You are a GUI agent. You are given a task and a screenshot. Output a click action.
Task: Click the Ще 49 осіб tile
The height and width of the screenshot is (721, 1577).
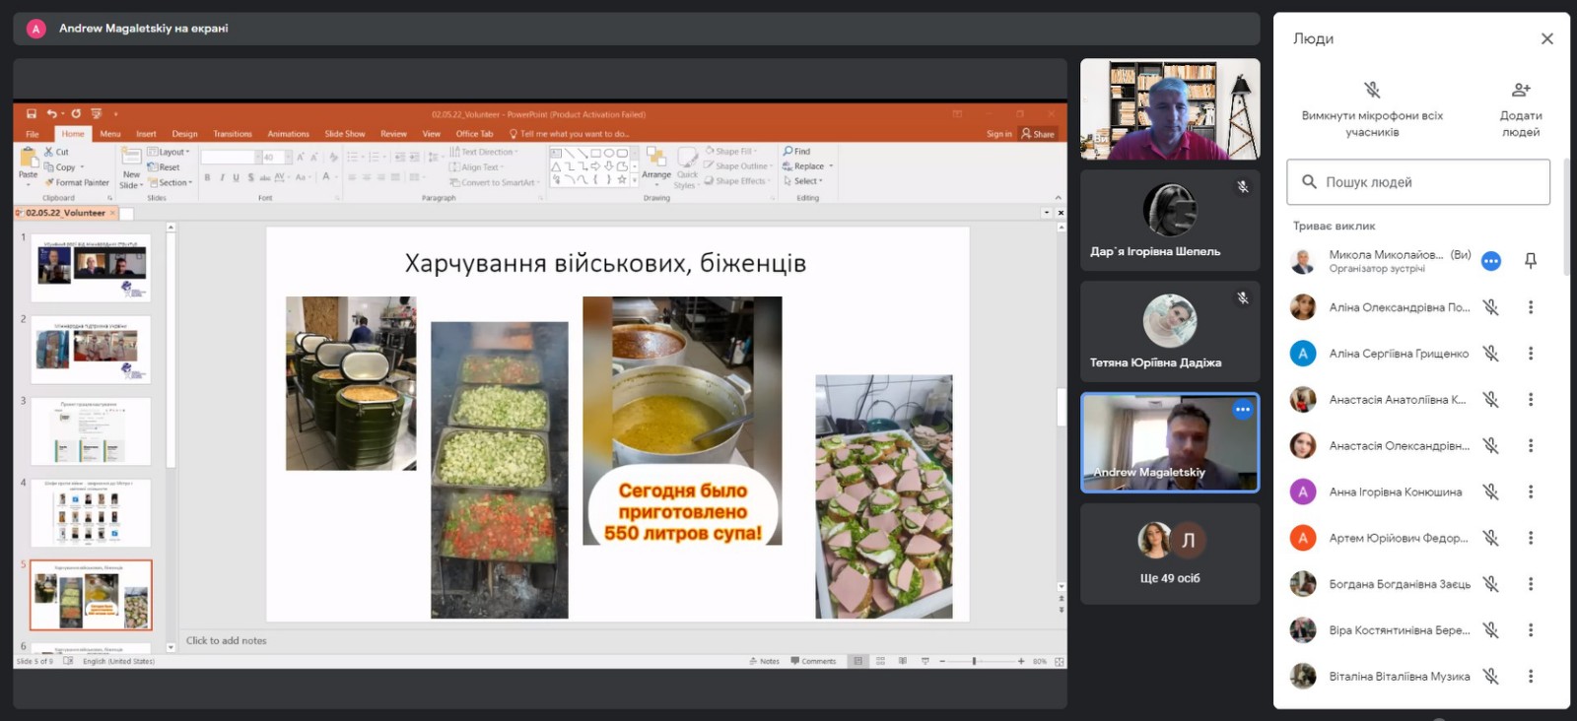1170,554
